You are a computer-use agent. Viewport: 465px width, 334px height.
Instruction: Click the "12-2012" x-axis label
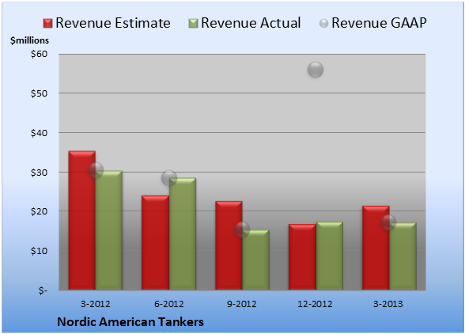click(315, 304)
